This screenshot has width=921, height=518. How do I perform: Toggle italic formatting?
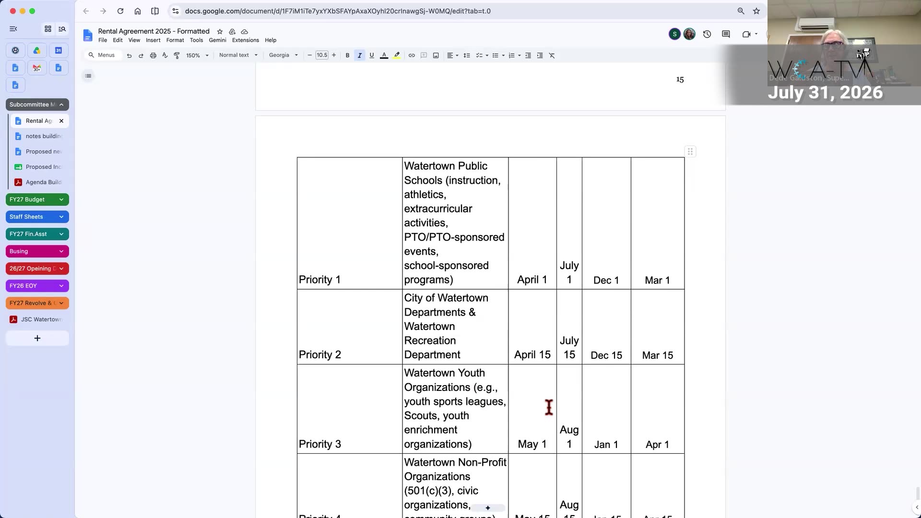(x=360, y=56)
